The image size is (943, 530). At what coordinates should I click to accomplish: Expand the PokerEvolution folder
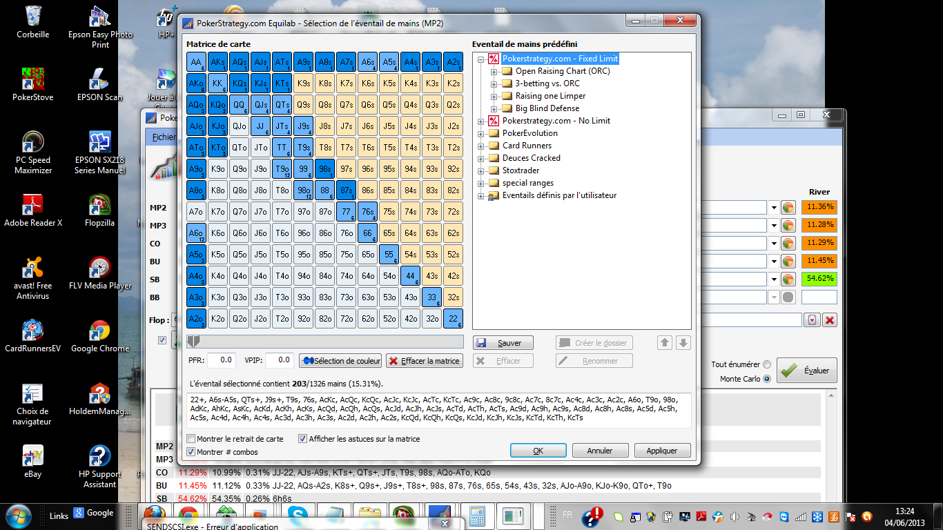[x=481, y=133]
